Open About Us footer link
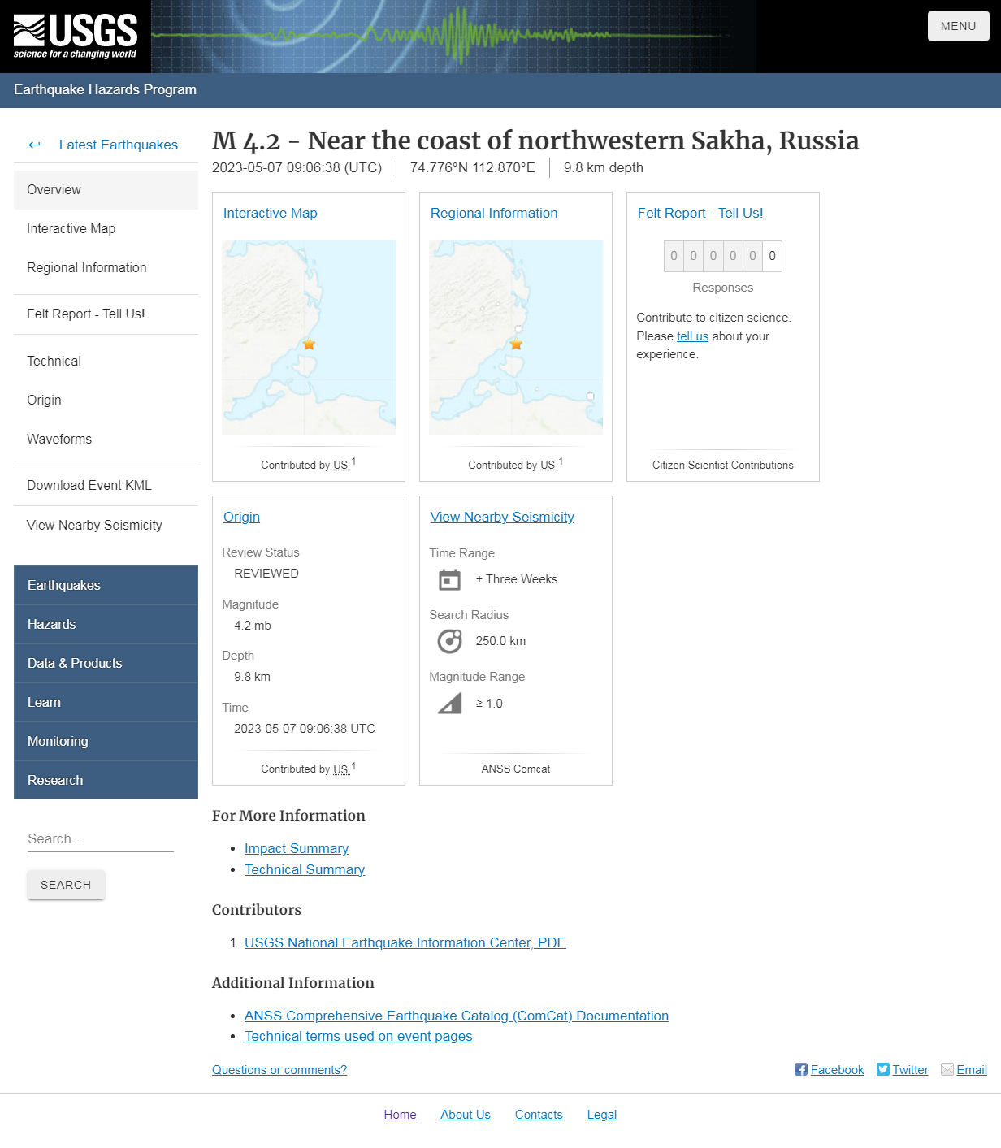This screenshot has height=1148, width=1001. pos(466,1115)
